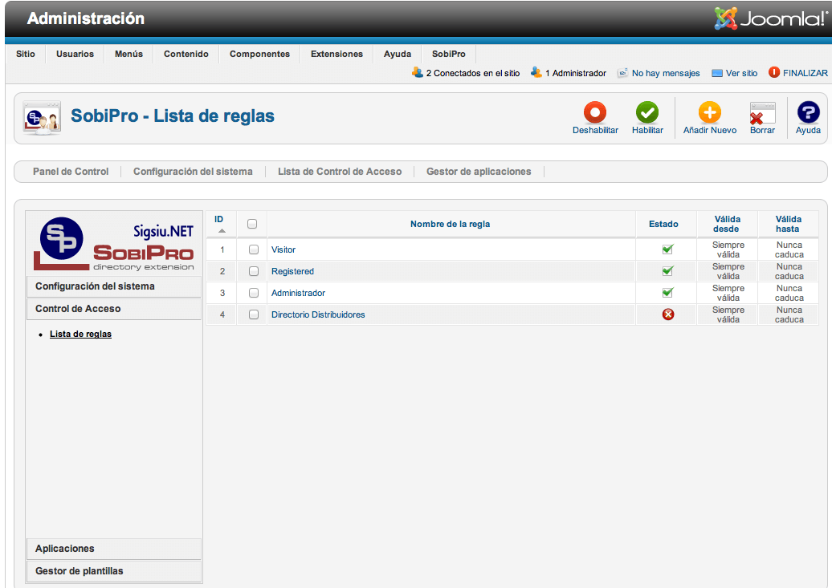The image size is (832, 588).
Task: Check the checkbox for Directorio Distribuidores
Action: tap(254, 314)
